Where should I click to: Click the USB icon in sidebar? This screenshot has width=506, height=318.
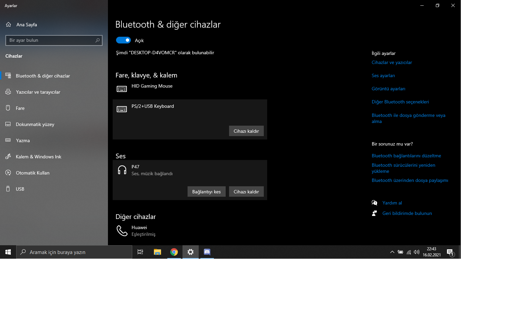click(x=8, y=189)
